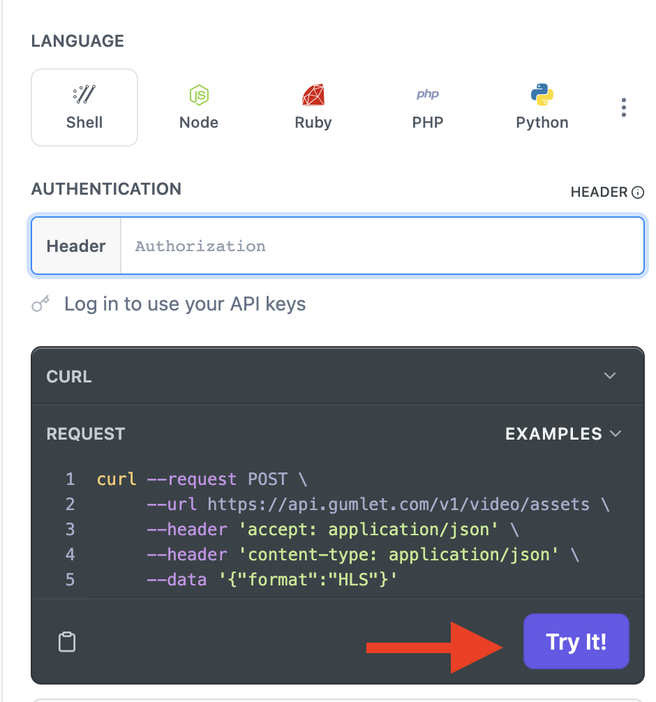Select the Shell language option

coord(84,107)
